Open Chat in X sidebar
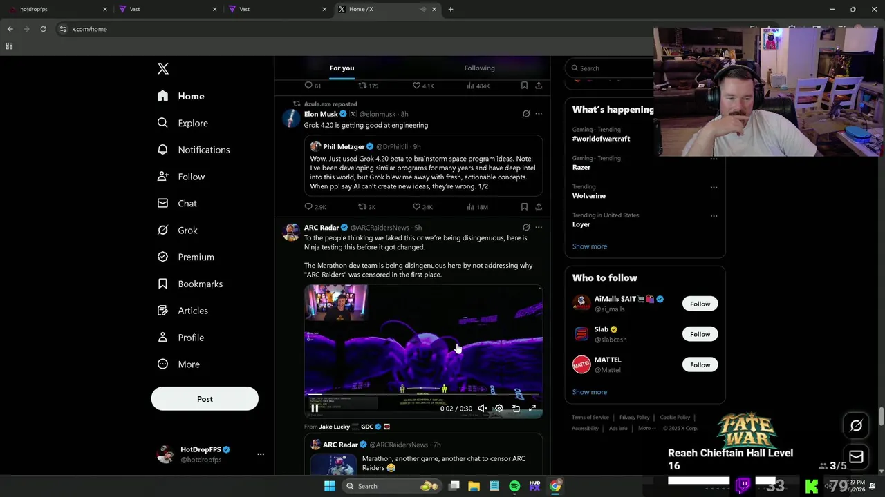 (x=177, y=204)
